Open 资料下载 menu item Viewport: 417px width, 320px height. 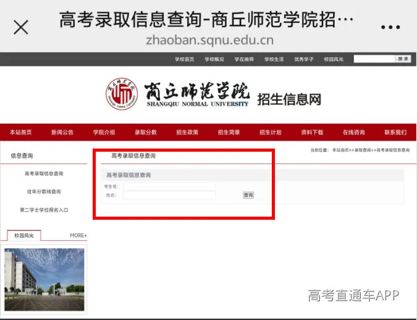(x=312, y=132)
